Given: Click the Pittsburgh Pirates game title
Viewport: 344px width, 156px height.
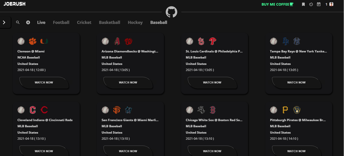Looking at the screenshot, I should coord(298,120).
